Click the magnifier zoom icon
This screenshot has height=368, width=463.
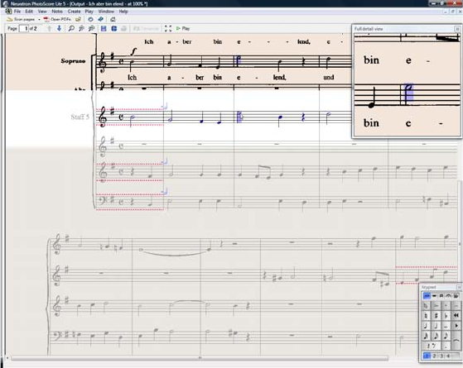[x=71, y=29]
